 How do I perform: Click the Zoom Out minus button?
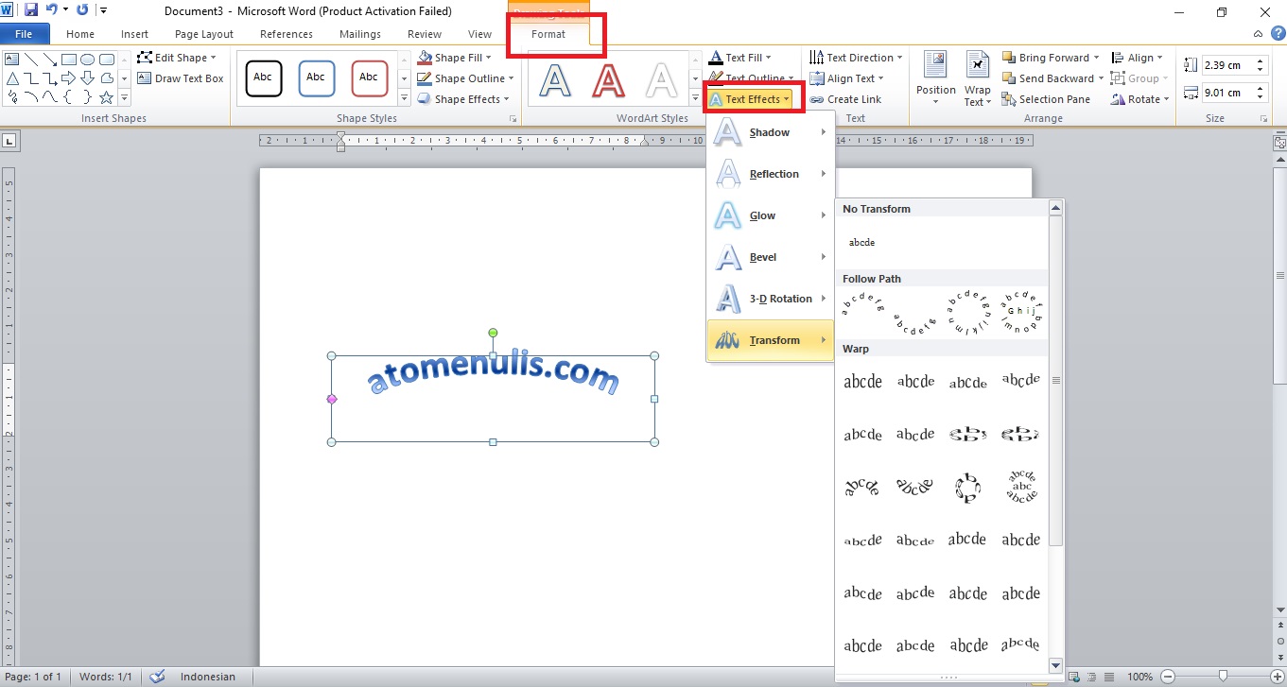point(1168,677)
